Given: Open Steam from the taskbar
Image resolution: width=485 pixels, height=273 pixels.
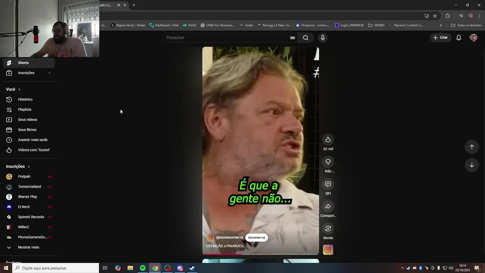Looking at the screenshot, I should coord(192,268).
